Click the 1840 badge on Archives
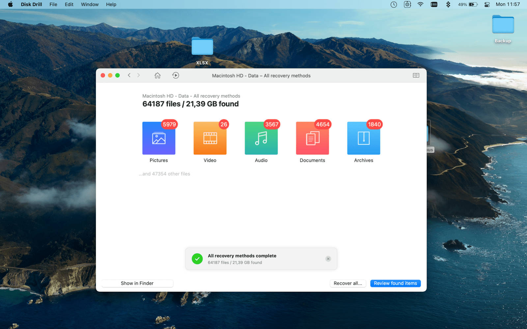527x329 pixels. [x=374, y=124]
